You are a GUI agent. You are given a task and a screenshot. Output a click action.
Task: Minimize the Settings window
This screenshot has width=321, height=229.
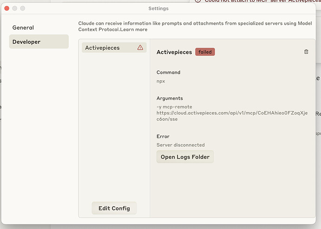[x=15, y=8]
